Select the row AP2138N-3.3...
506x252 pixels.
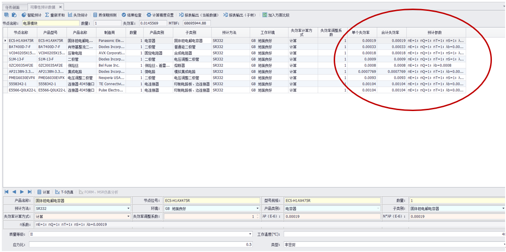tap(234, 72)
